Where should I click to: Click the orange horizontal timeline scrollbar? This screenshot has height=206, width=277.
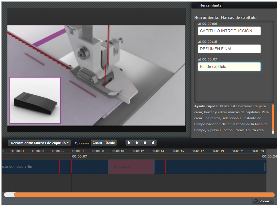pos(144,195)
